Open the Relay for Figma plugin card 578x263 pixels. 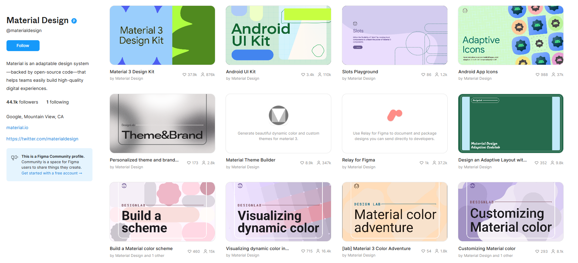coord(395,123)
